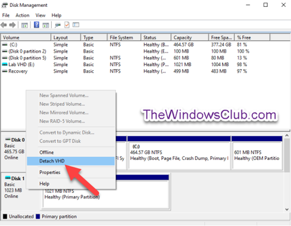Viewport: 291px width, 226px height.
Task: Open the Action menu in the menu bar
Action: 22,15
